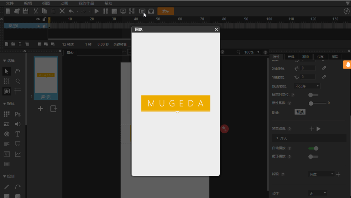Select the zoom magnifier tool

pyautogui.click(x=18, y=81)
